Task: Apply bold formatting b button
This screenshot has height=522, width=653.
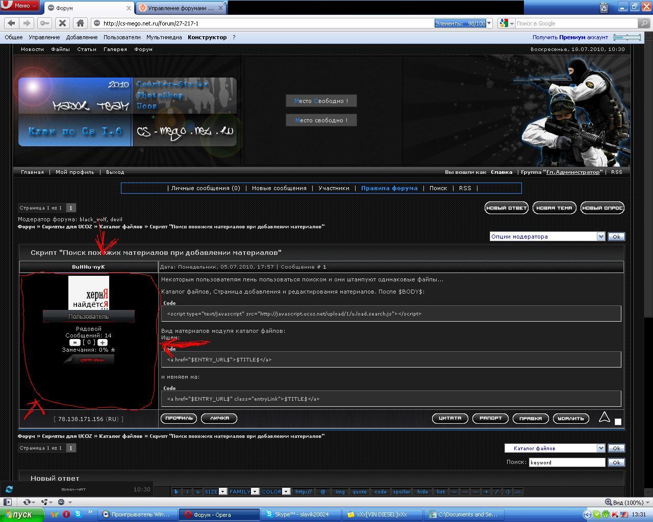Action: coord(177,491)
